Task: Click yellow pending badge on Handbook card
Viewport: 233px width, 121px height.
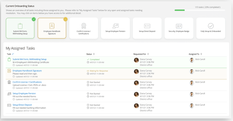Action: [x=66, y=19]
